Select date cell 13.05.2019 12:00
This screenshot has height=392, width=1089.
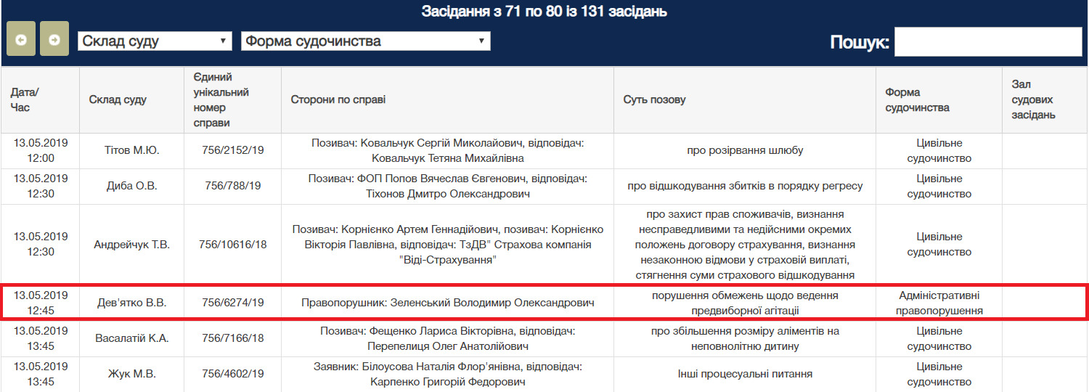click(40, 151)
